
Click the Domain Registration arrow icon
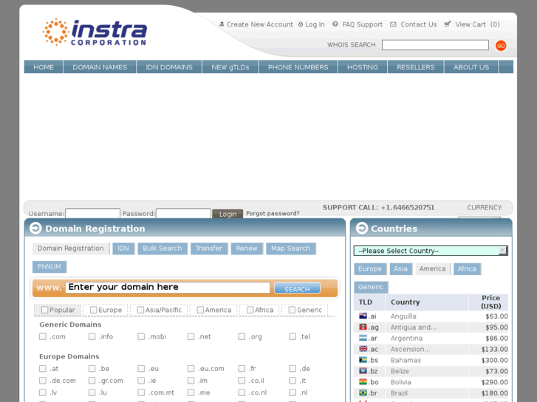[35, 229]
